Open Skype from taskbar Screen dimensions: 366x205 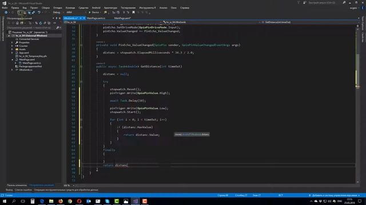click(107, 201)
